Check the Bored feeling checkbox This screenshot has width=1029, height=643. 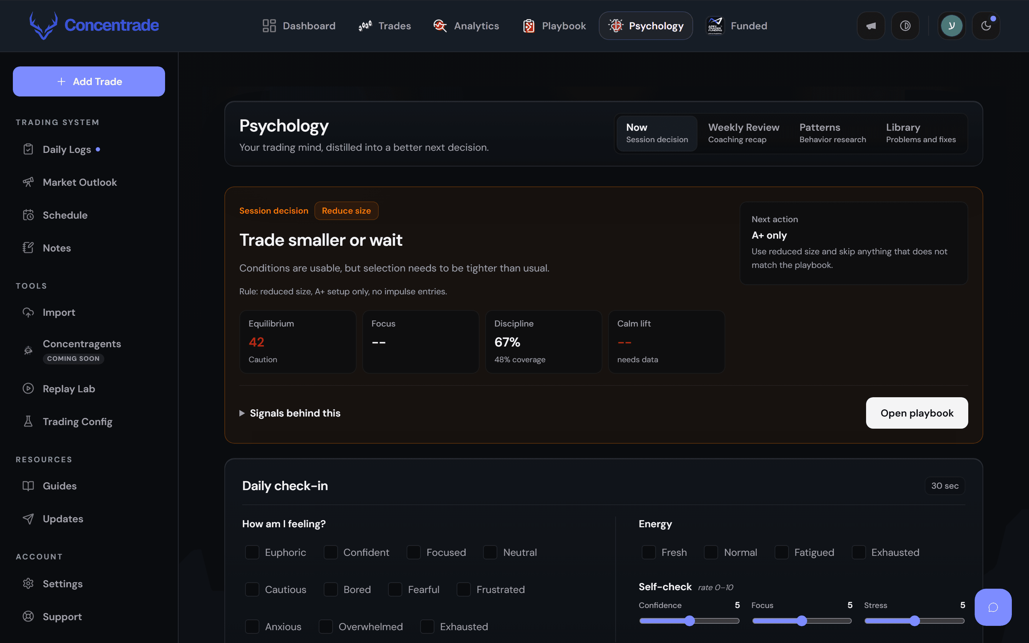coord(330,589)
